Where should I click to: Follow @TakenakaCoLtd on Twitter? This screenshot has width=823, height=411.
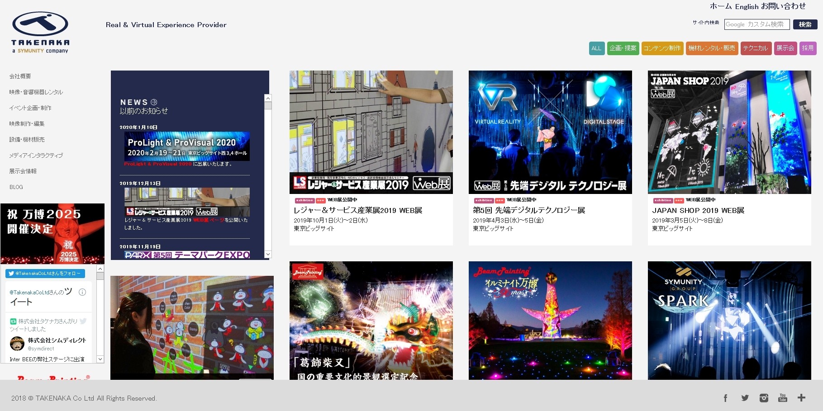(x=45, y=274)
